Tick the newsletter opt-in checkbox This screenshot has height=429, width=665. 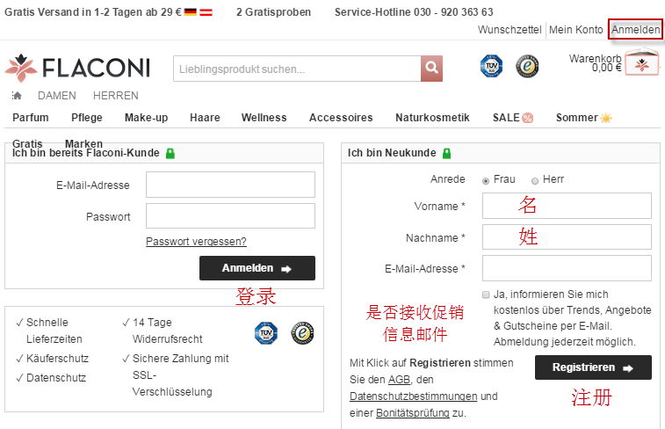(x=486, y=294)
